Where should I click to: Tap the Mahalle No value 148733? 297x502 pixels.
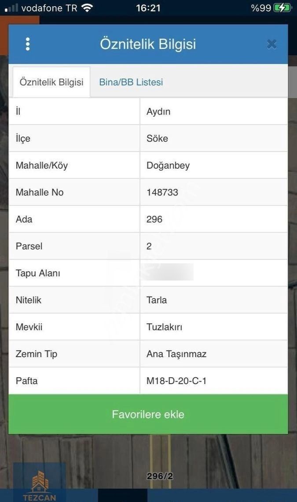coord(162,192)
